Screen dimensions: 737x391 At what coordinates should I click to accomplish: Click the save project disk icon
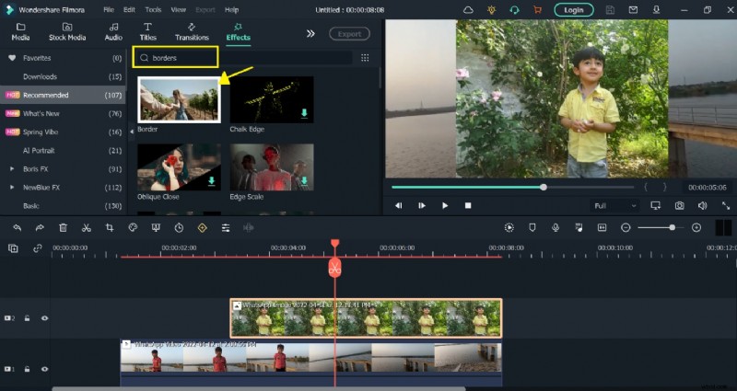click(x=610, y=10)
